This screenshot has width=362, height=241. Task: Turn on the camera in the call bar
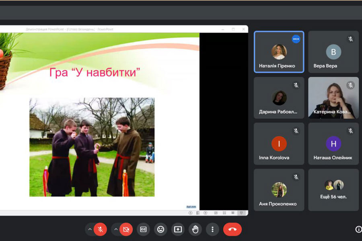click(x=126, y=229)
